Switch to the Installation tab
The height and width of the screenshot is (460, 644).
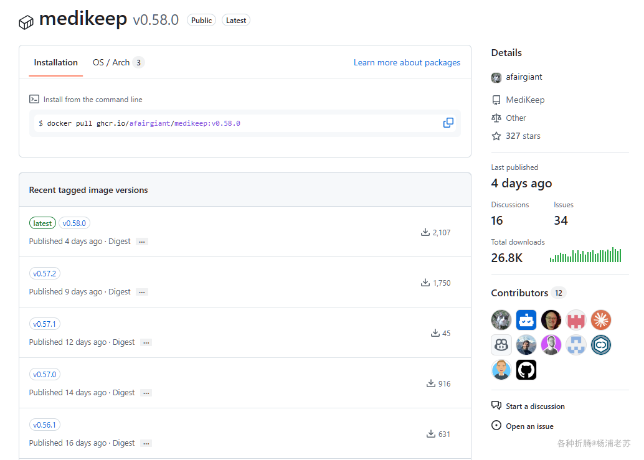[55, 63]
